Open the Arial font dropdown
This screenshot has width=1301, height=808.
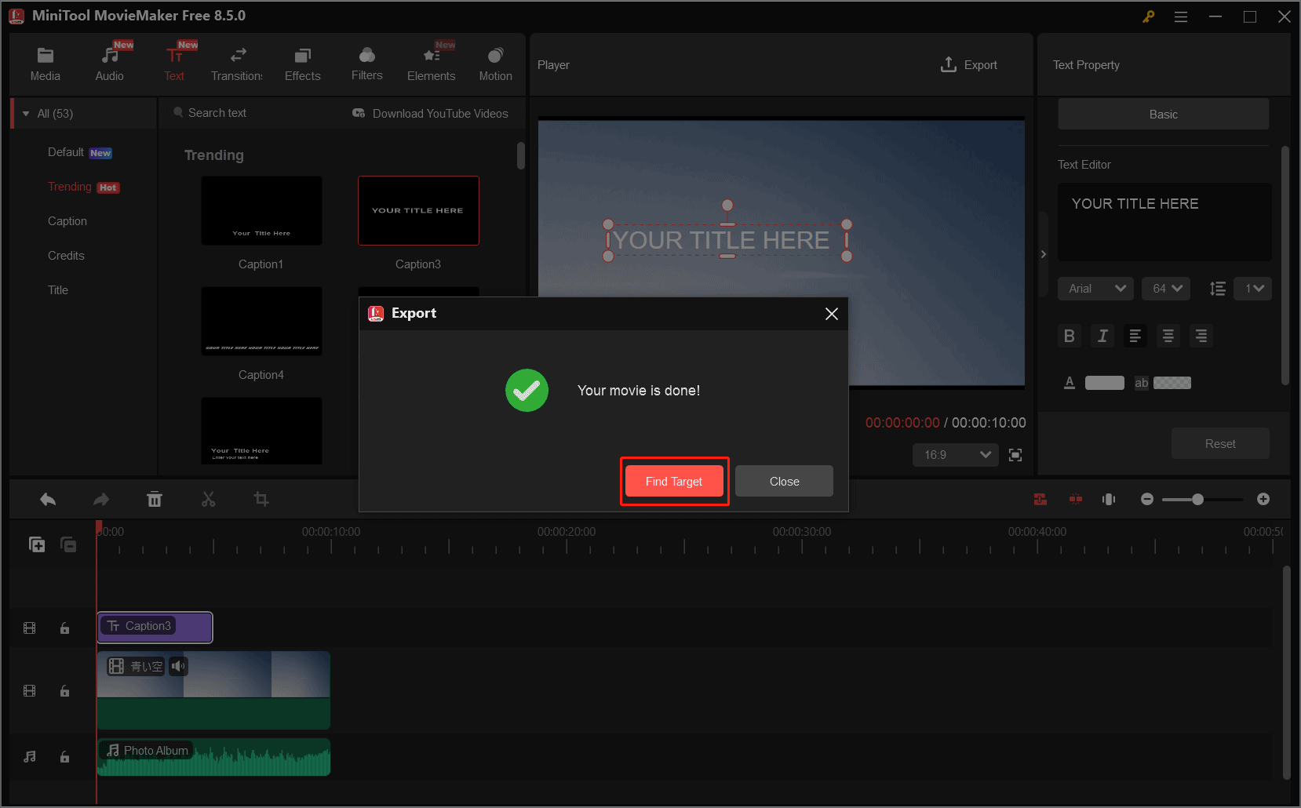click(1095, 288)
